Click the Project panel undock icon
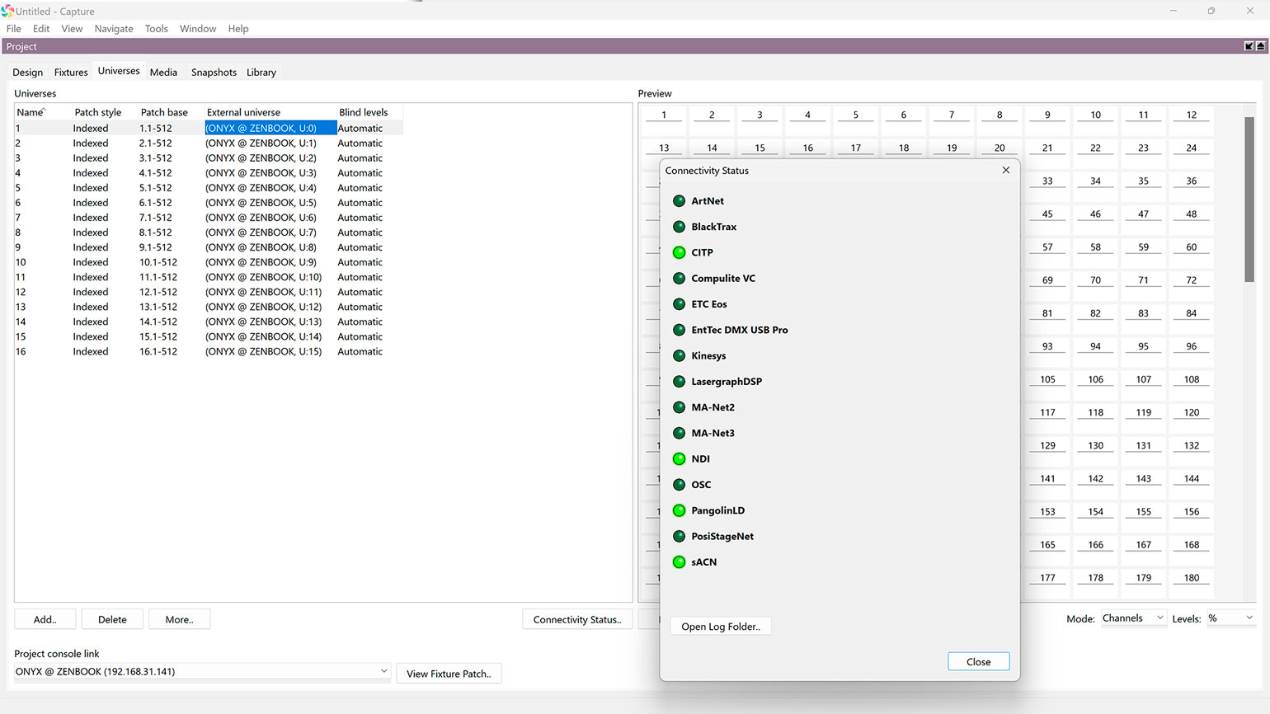The width and height of the screenshot is (1270, 714). [x=1249, y=46]
